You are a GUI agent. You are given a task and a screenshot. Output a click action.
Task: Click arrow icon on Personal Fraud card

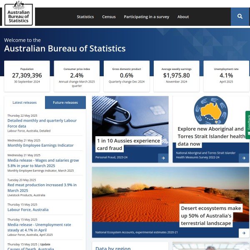pyautogui.click(x=163, y=157)
